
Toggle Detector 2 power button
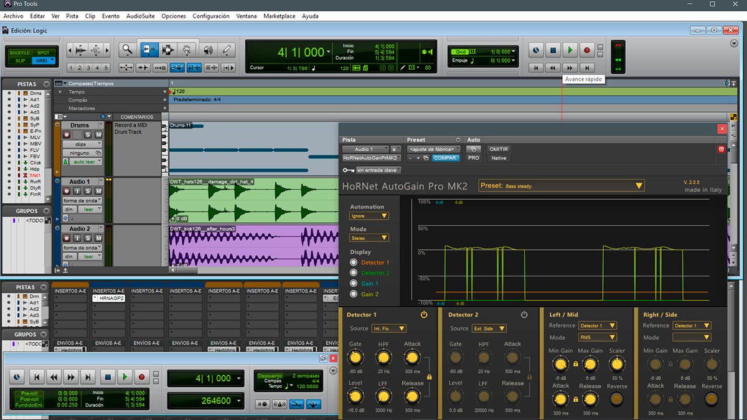[x=524, y=315]
